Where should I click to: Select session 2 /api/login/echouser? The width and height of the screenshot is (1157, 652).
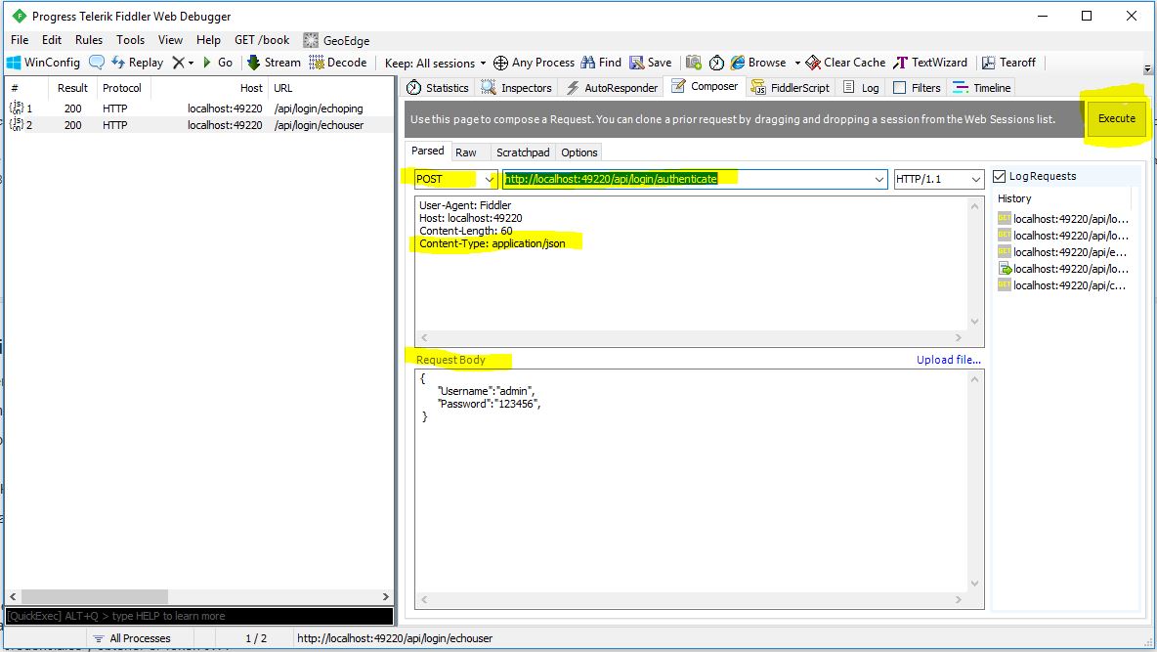point(199,125)
